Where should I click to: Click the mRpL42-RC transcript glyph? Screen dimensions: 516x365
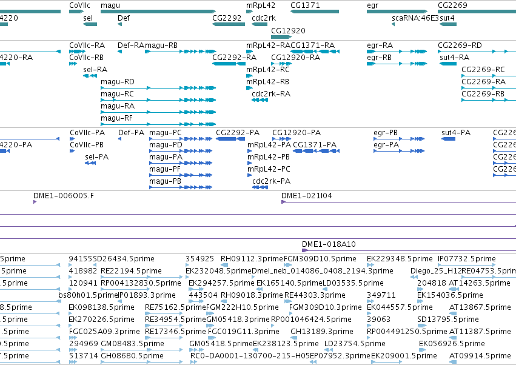point(249,76)
